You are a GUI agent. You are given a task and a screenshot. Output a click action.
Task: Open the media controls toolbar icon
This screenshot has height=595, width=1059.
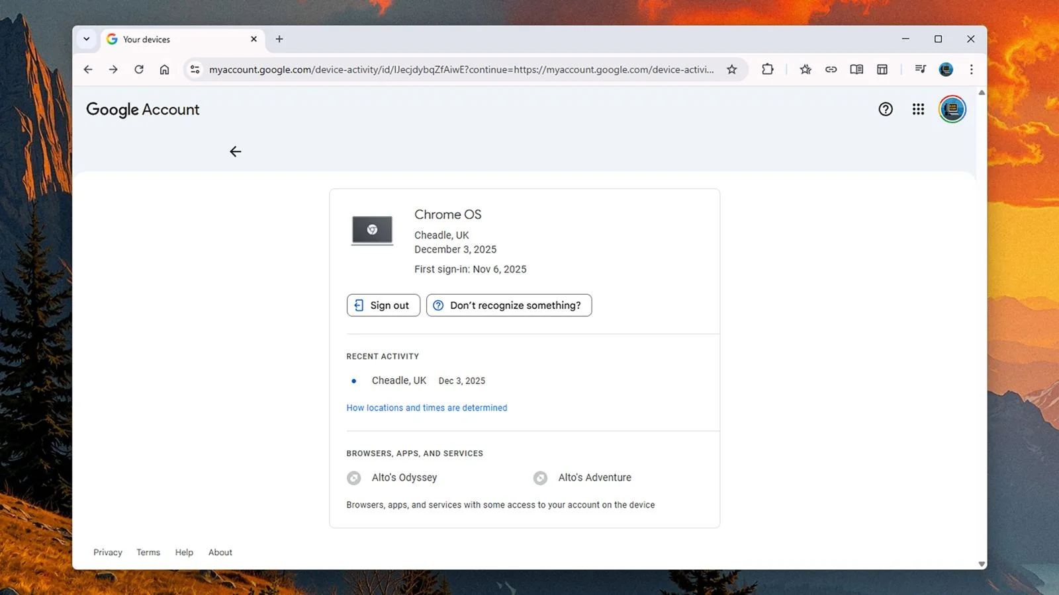[x=920, y=69]
